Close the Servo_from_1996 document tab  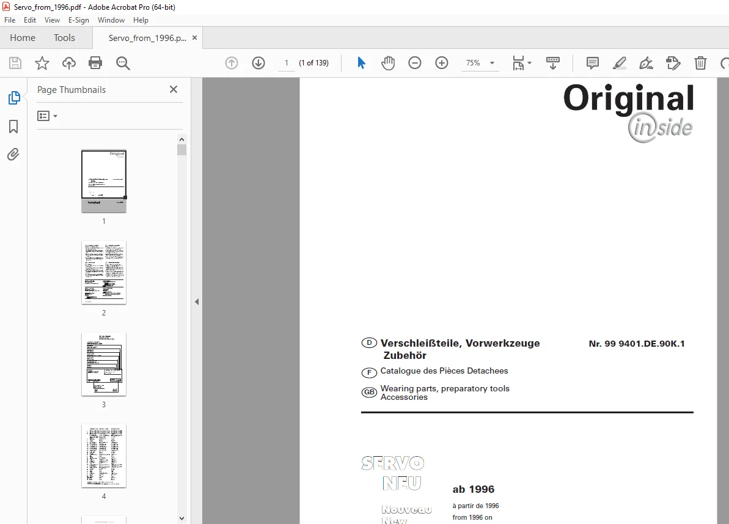(195, 38)
